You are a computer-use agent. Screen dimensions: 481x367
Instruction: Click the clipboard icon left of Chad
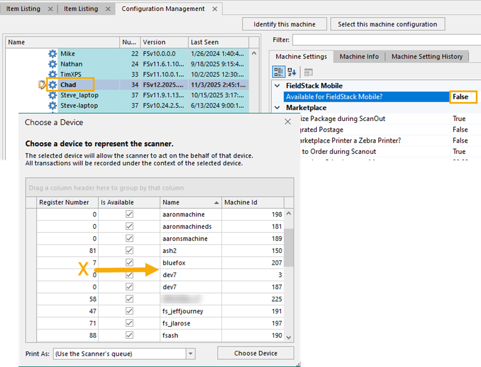(x=42, y=84)
